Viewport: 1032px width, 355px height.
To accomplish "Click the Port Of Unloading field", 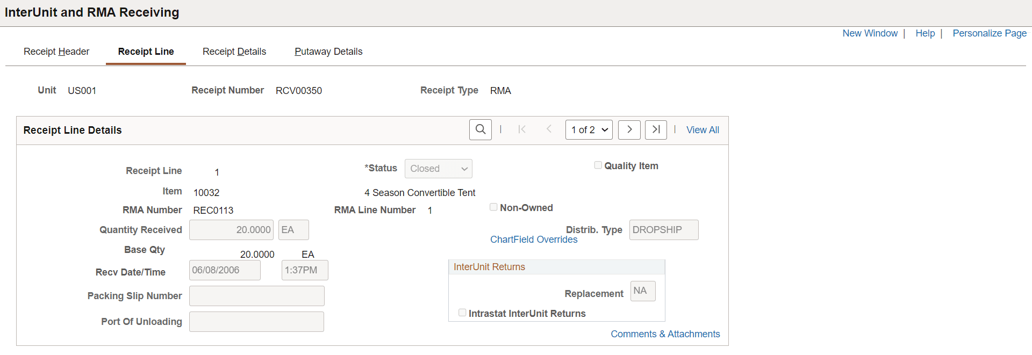I will [257, 322].
